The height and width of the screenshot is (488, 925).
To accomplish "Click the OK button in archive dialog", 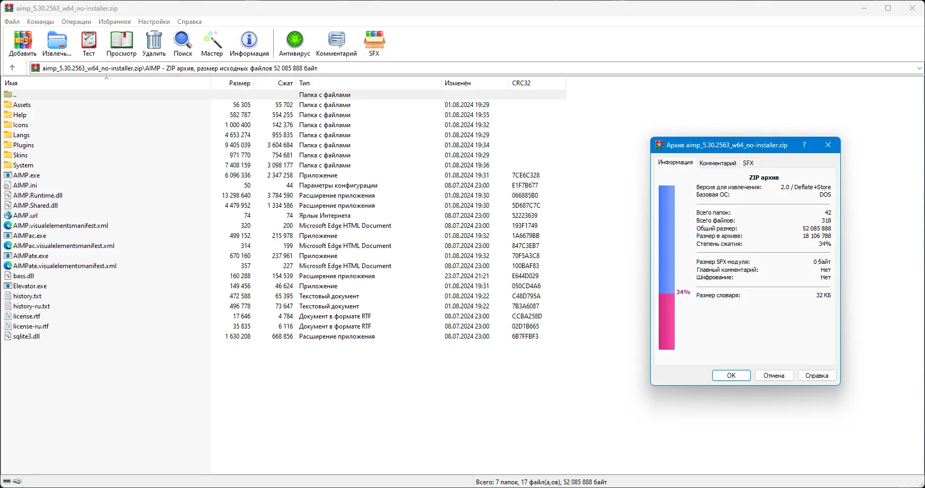I will click(x=731, y=376).
